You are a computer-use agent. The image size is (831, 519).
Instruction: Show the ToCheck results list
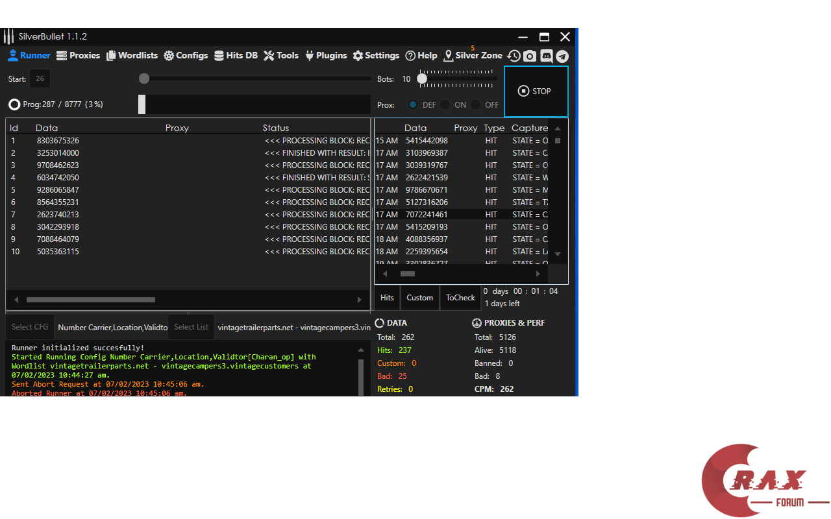coord(460,298)
